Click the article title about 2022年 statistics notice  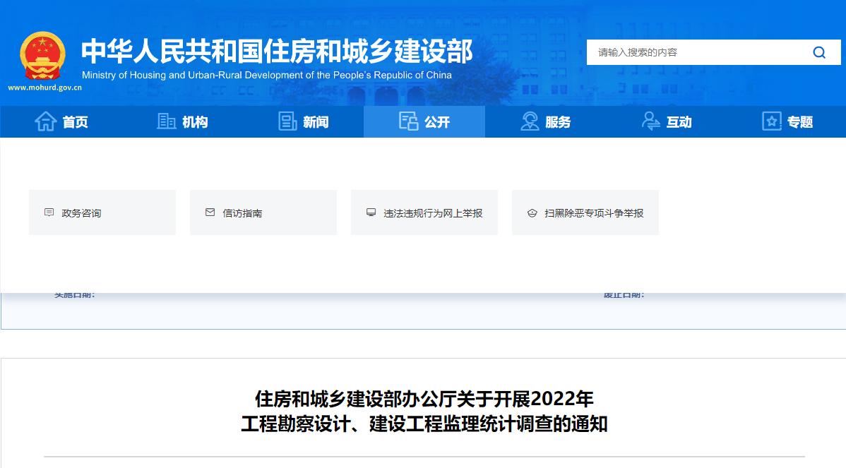(x=424, y=412)
